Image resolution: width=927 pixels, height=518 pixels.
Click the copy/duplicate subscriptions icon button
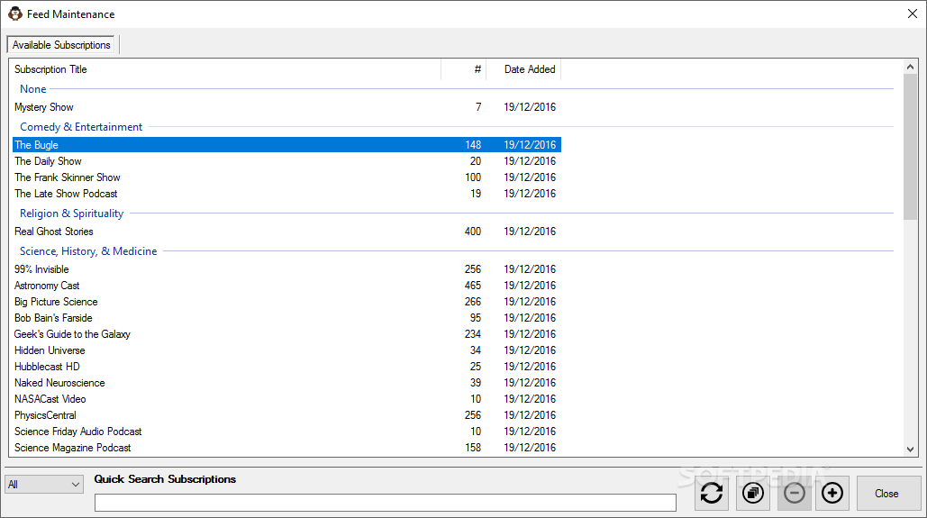pyautogui.click(x=753, y=493)
